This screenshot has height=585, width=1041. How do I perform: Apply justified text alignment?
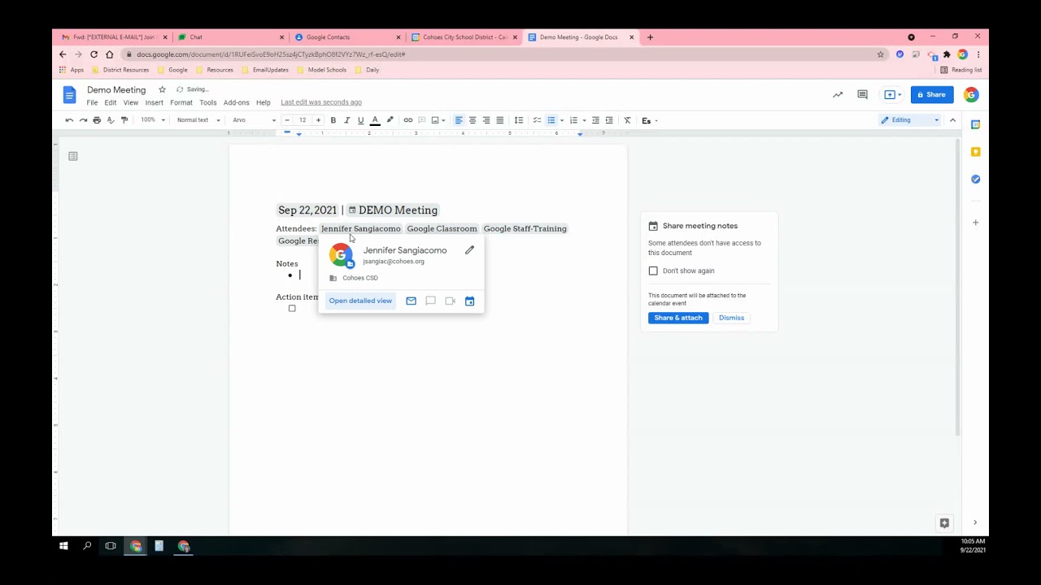500,120
